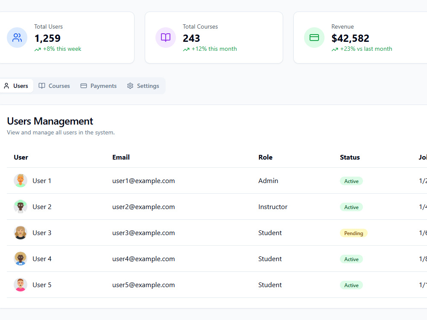Click the trending arrow beside +8% this week
Screen dimensions: 427x320
point(38,49)
